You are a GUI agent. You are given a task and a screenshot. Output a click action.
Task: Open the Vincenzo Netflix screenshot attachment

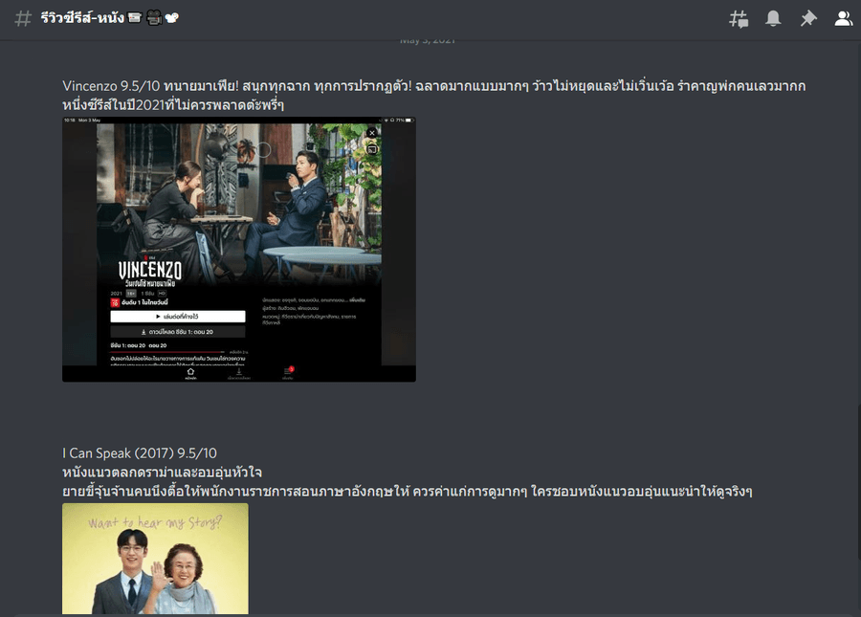[239, 250]
